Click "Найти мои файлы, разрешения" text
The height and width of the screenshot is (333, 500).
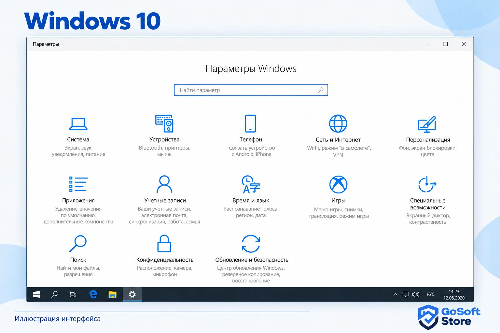pyautogui.click(x=78, y=271)
